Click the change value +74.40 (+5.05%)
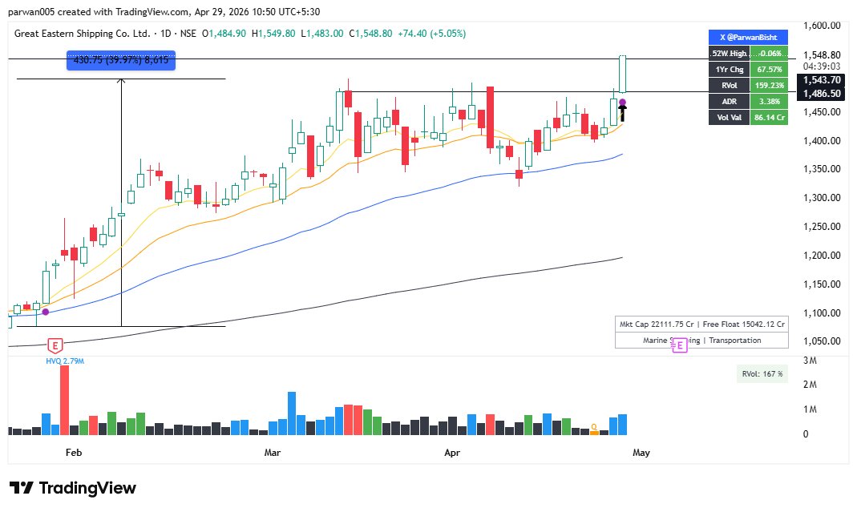This screenshot has height=512, width=857. [432, 34]
